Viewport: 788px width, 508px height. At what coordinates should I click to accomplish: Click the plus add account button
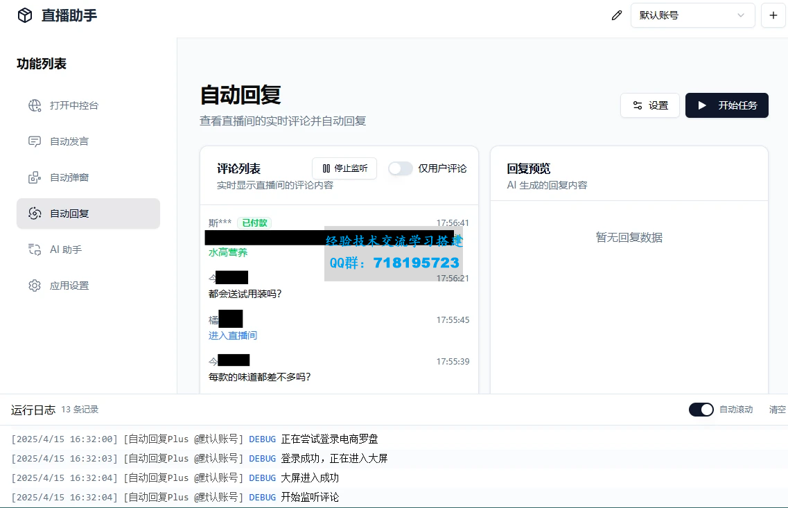[773, 15]
